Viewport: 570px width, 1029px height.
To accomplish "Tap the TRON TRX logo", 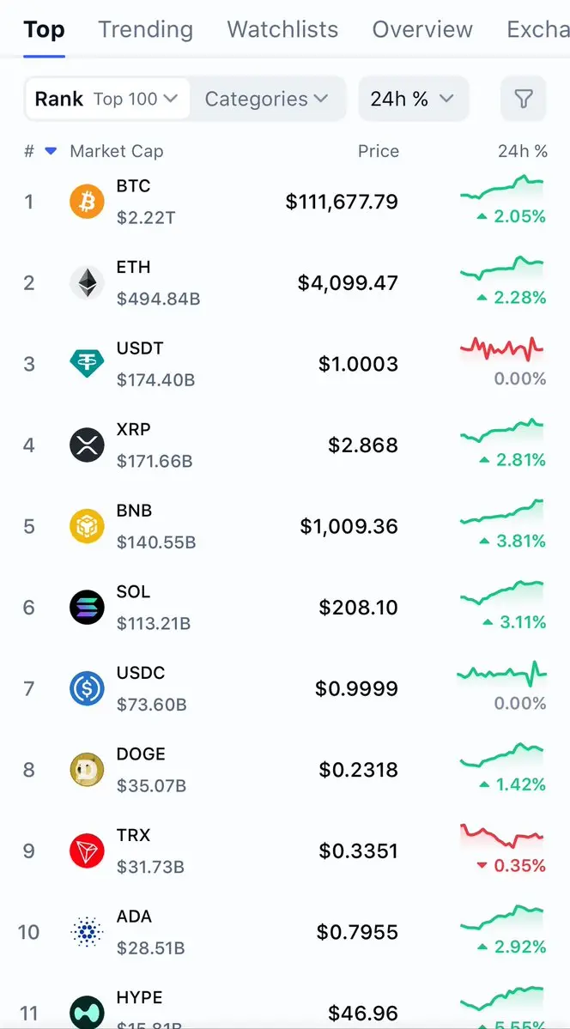I will point(87,851).
